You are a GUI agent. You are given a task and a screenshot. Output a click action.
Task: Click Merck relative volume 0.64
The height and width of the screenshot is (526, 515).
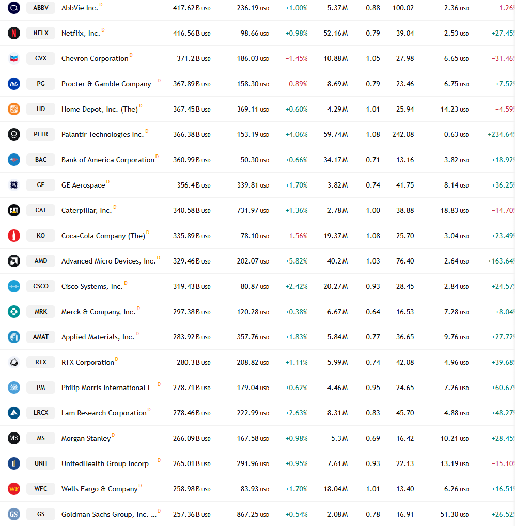pyautogui.click(x=373, y=312)
